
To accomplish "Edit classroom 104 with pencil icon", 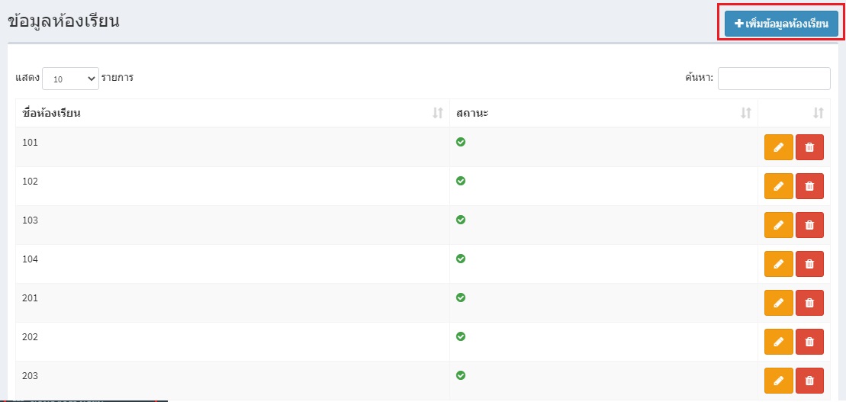I will (779, 264).
